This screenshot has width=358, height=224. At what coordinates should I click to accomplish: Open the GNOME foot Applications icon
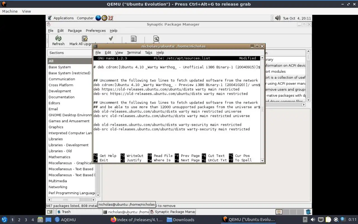pyautogui.click(x=50, y=18)
